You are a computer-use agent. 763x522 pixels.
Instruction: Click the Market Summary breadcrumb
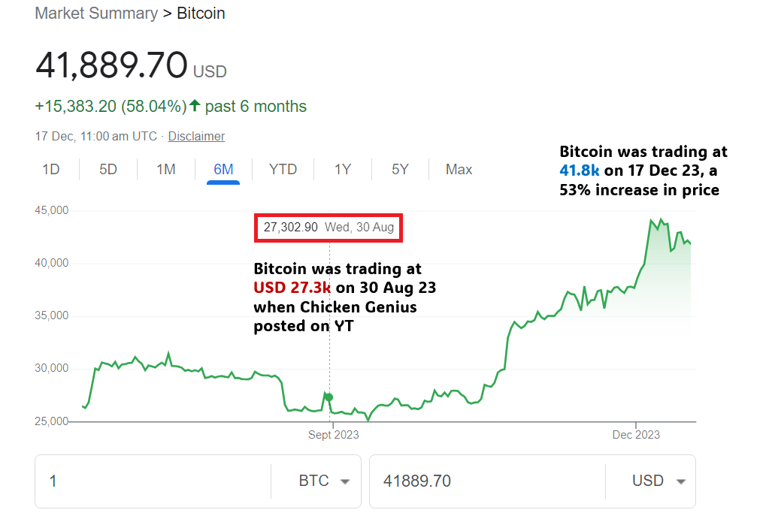(x=96, y=14)
